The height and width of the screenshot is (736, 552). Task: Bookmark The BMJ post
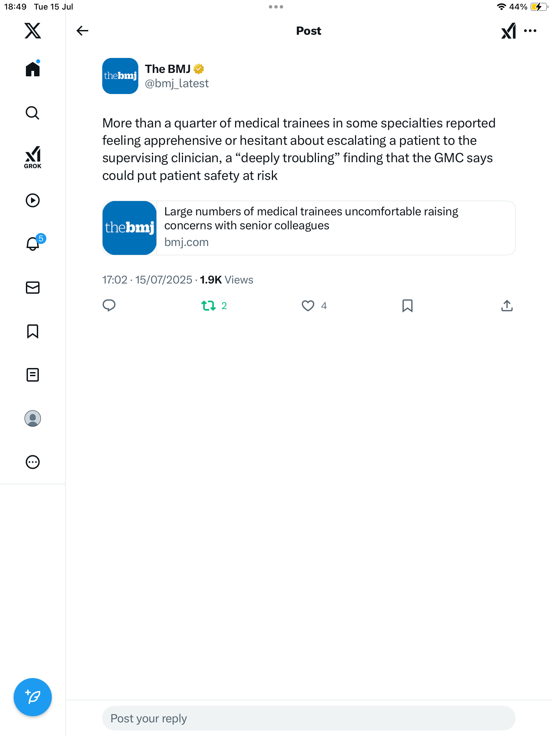click(x=408, y=306)
